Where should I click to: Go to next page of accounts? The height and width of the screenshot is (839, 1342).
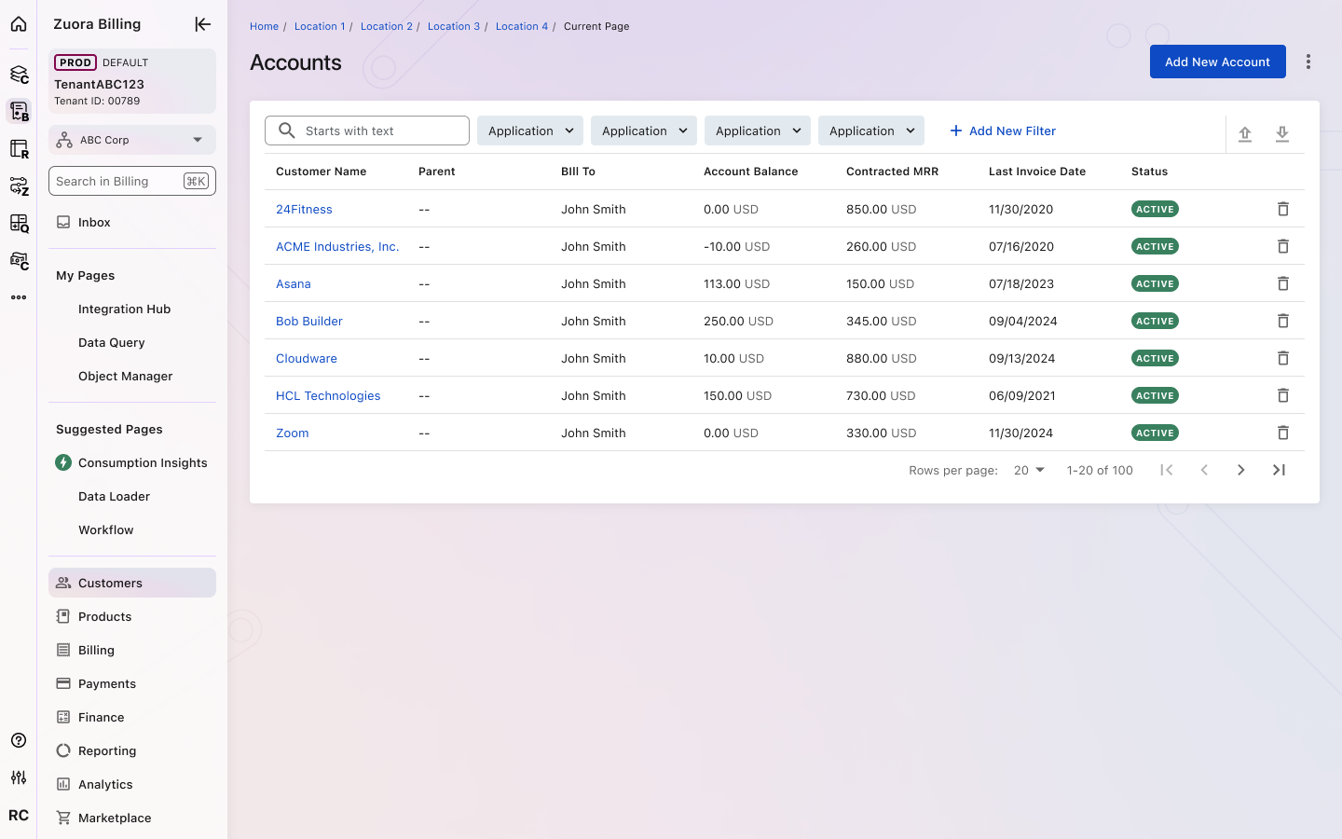click(x=1240, y=470)
